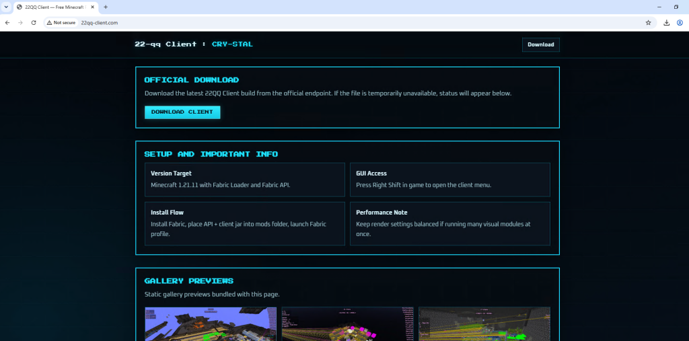Open the Chrome profile avatar icon

(x=680, y=22)
